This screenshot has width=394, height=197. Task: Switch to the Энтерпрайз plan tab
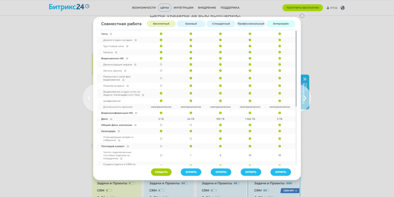click(280, 24)
